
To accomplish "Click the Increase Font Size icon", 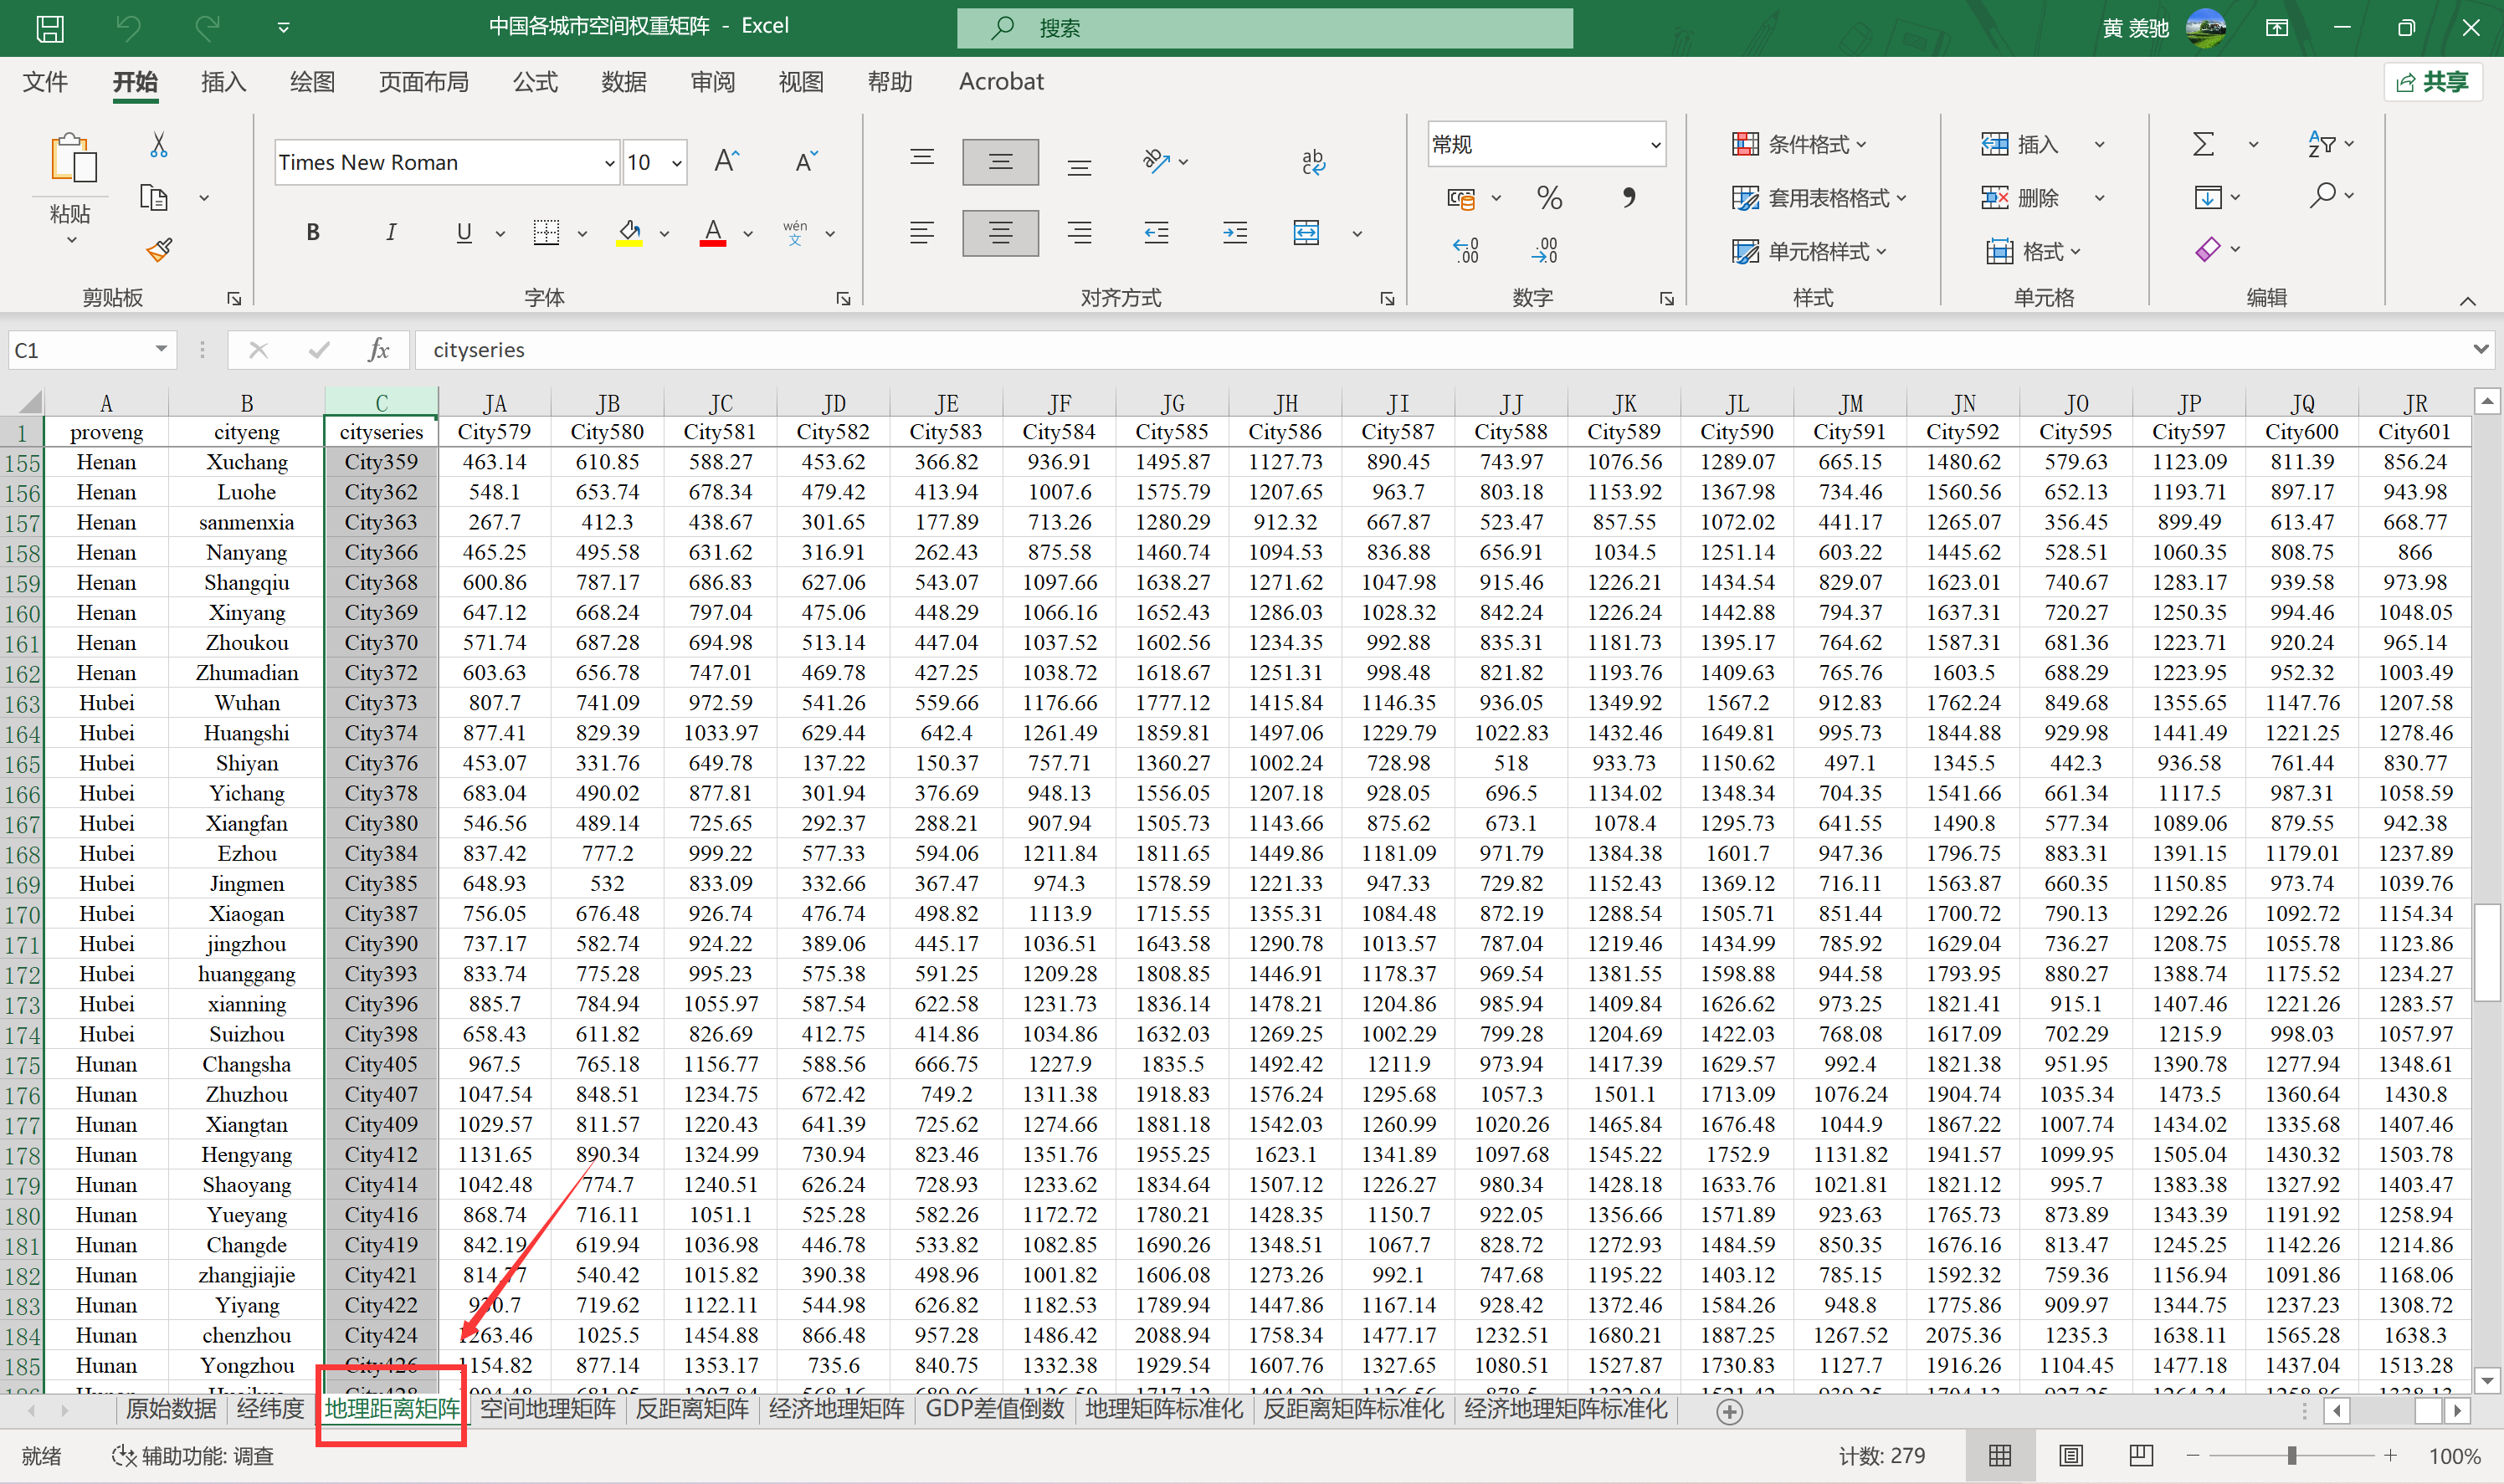I will (726, 161).
